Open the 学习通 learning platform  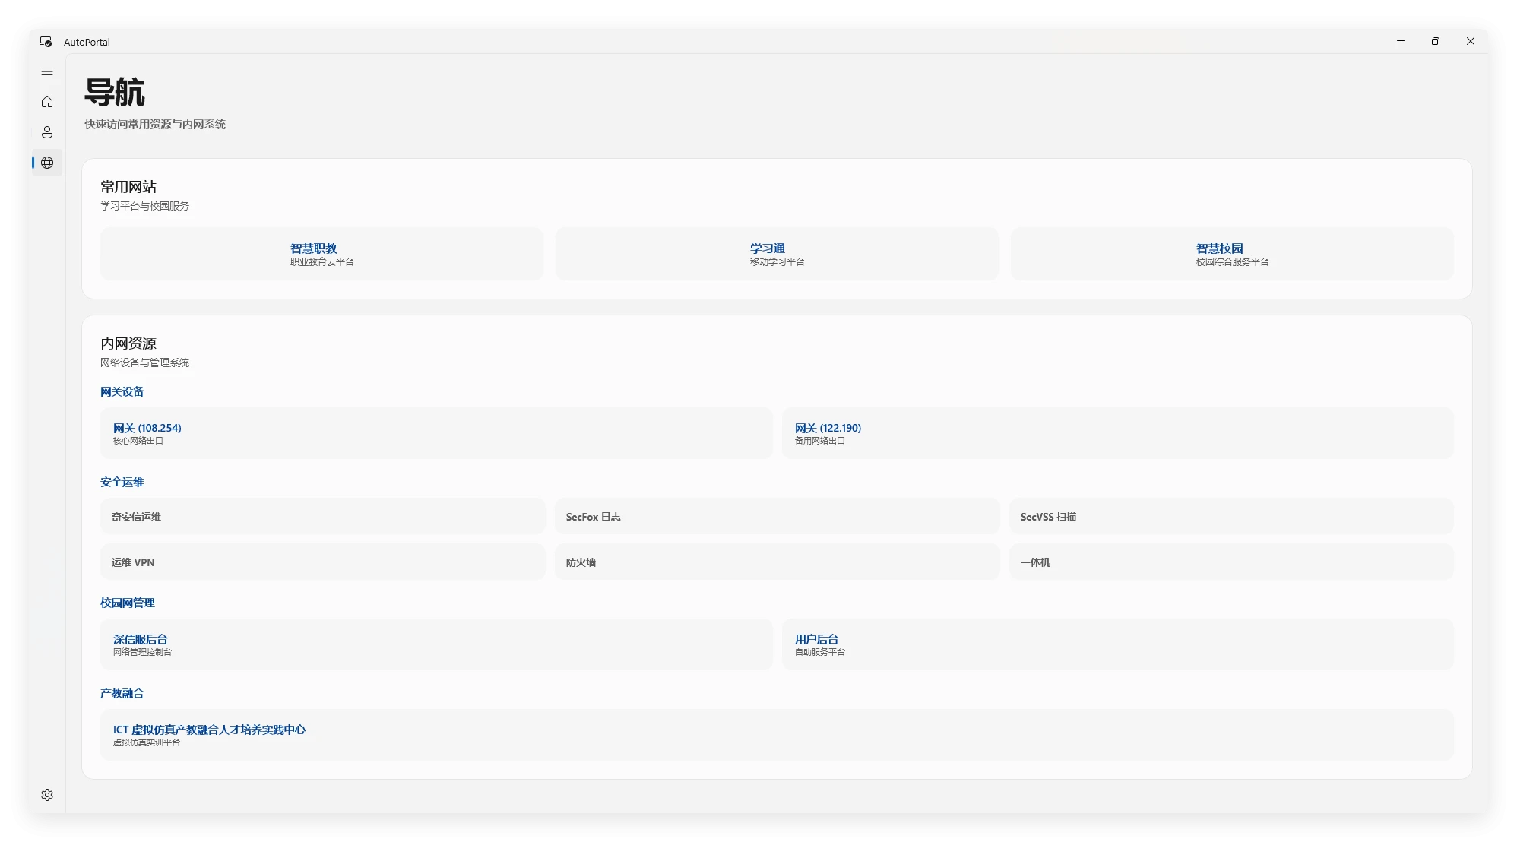tap(776, 254)
